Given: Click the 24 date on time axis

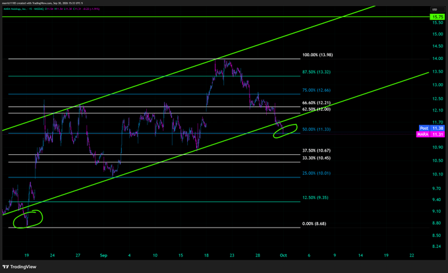Looking at the screenshot, I should 52,256.
